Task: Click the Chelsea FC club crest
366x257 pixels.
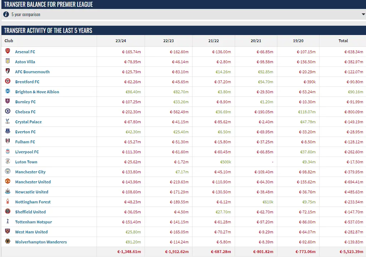Action: click(x=8, y=112)
